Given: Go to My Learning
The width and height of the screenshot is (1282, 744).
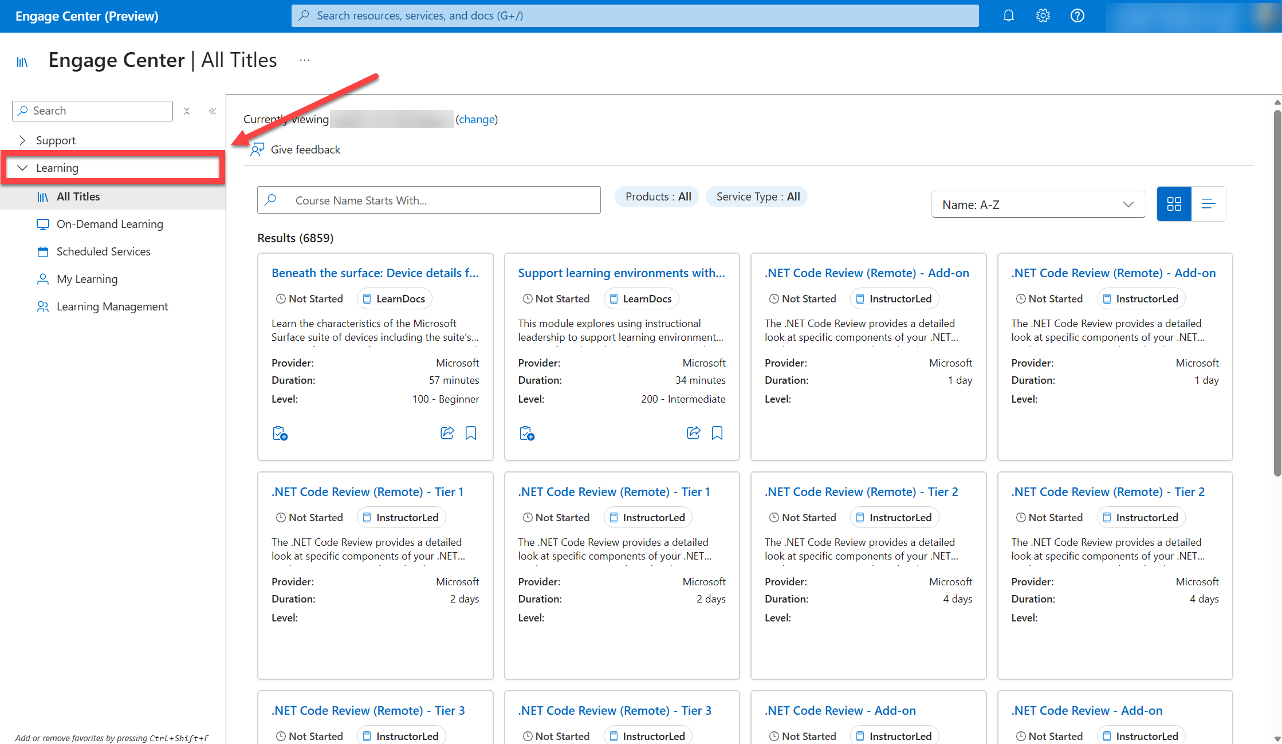Looking at the screenshot, I should pyautogui.click(x=87, y=279).
